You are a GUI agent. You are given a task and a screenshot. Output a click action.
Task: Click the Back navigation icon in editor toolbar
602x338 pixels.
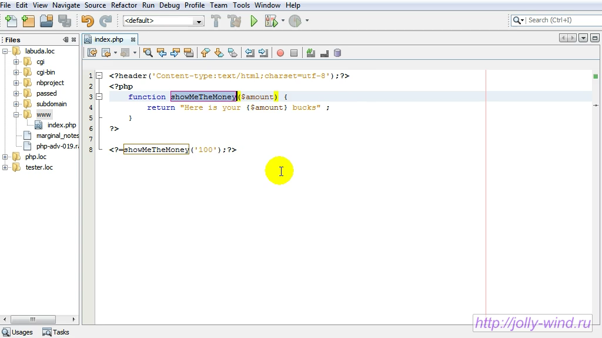pos(106,53)
